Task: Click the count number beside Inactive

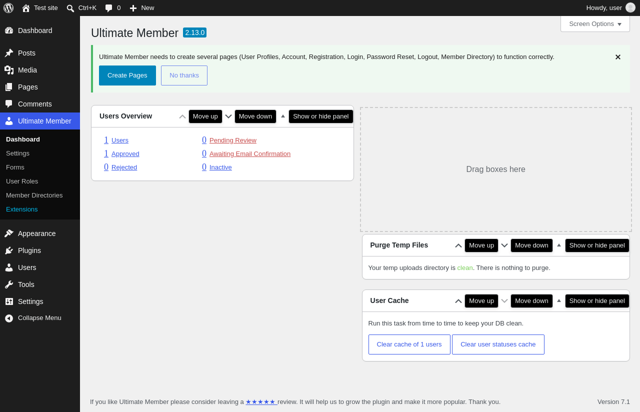Action: (x=204, y=167)
